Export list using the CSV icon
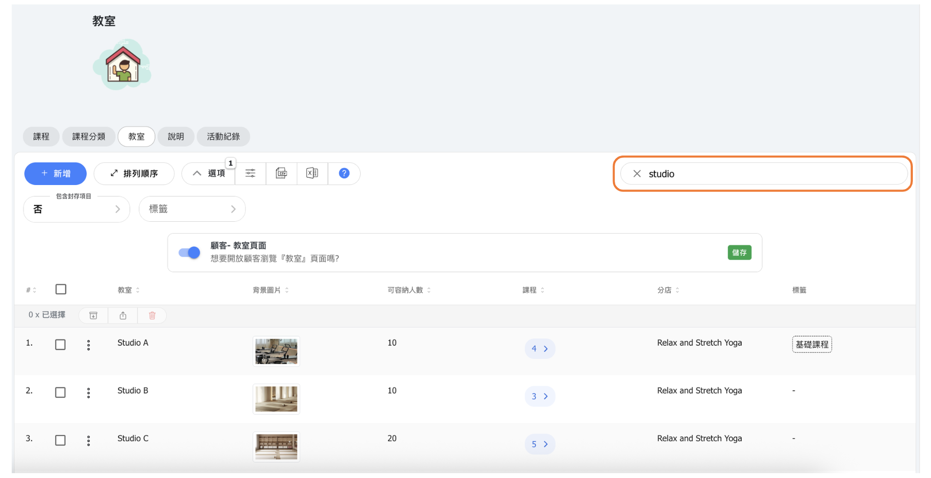This screenshot has width=931, height=478. coord(281,173)
